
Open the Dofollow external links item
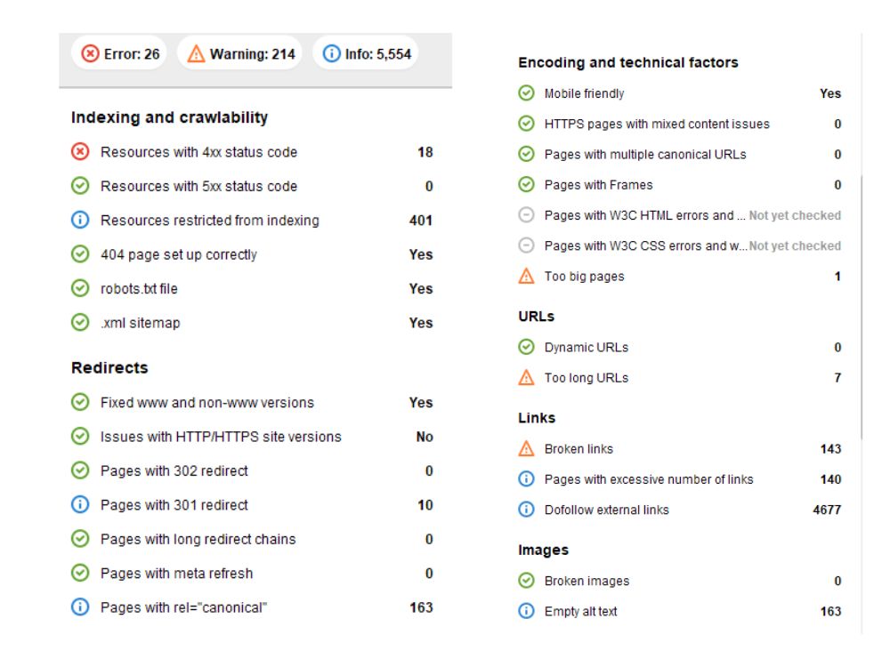pos(679,510)
